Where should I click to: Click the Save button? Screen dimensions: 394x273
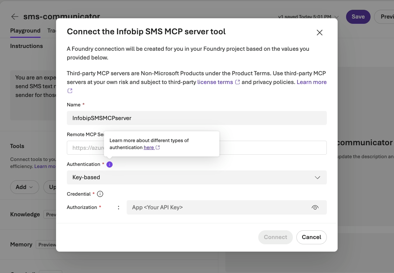point(358,17)
